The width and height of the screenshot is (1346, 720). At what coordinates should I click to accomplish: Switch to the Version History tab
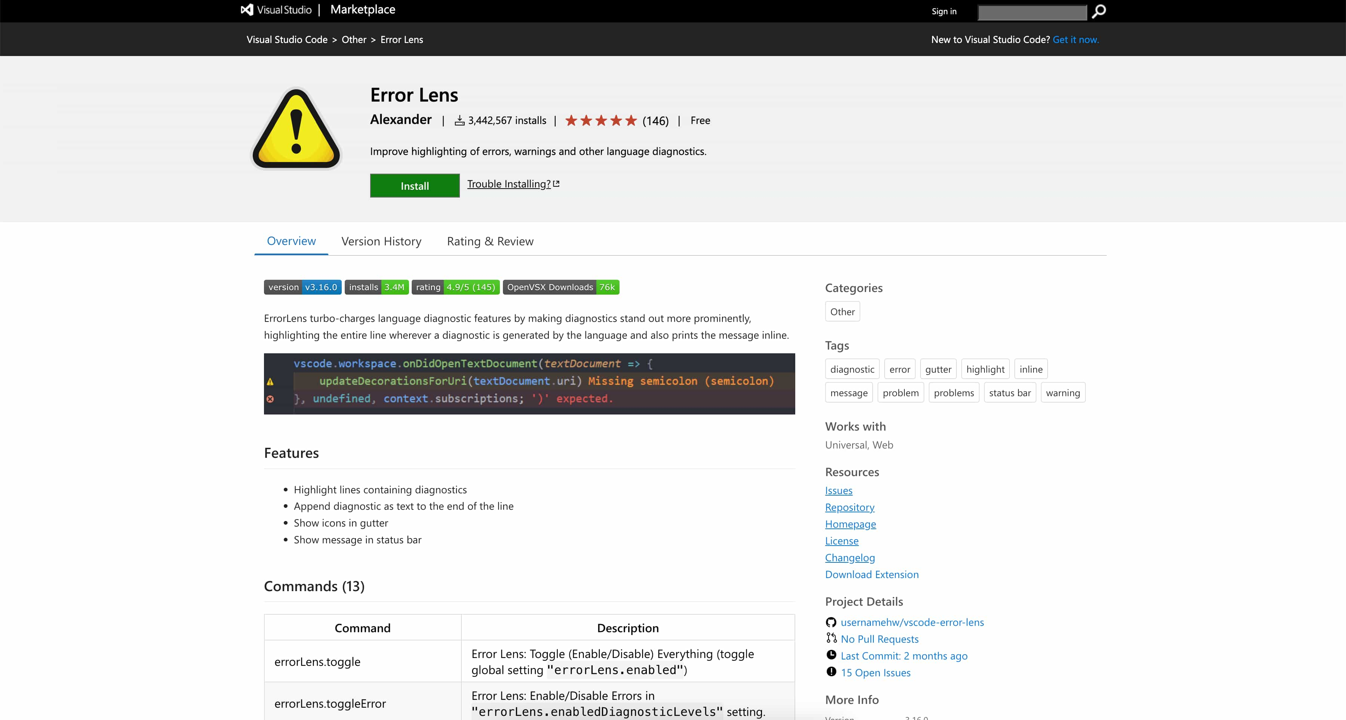point(381,242)
